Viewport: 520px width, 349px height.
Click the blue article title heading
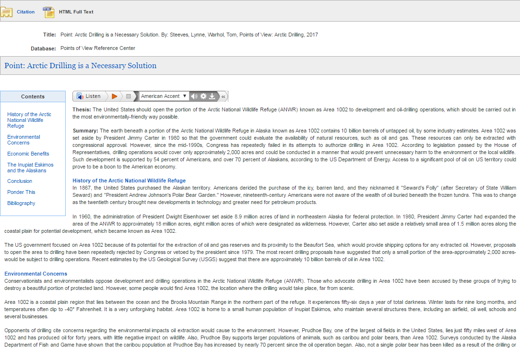pyautogui.click(x=80, y=65)
